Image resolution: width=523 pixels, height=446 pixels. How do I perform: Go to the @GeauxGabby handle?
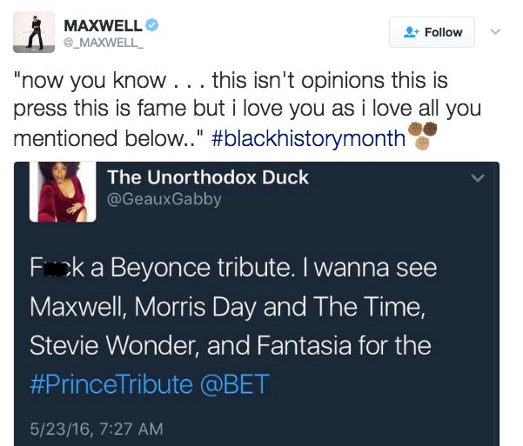164,199
